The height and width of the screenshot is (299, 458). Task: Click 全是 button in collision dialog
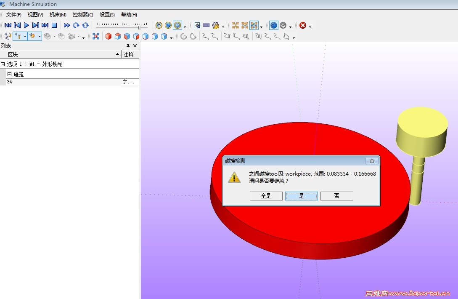pyautogui.click(x=266, y=196)
